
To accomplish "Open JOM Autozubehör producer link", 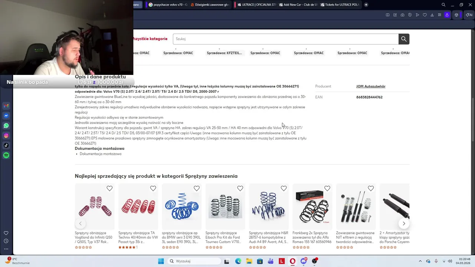I will (x=371, y=86).
